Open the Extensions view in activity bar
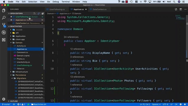The width and height of the screenshot is (188, 106). coord(4,40)
